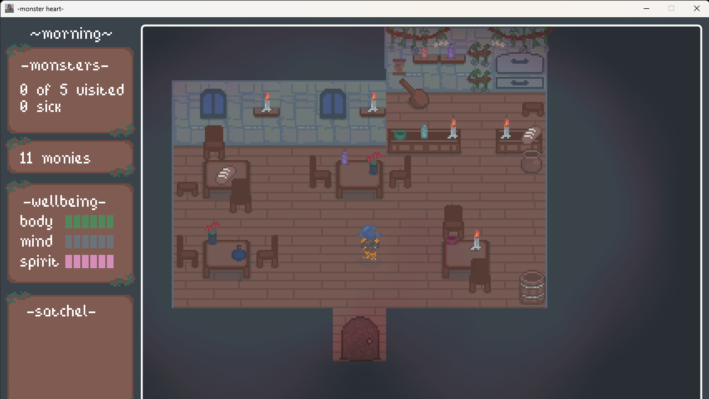Take the bread loaf on the right shelf
Image resolution: width=709 pixels, height=399 pixels.
(x=531, y=134)
